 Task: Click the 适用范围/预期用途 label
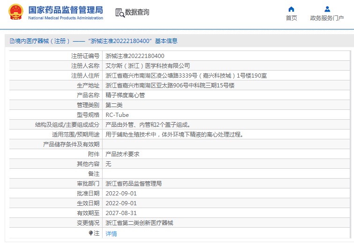coord(76,135)
